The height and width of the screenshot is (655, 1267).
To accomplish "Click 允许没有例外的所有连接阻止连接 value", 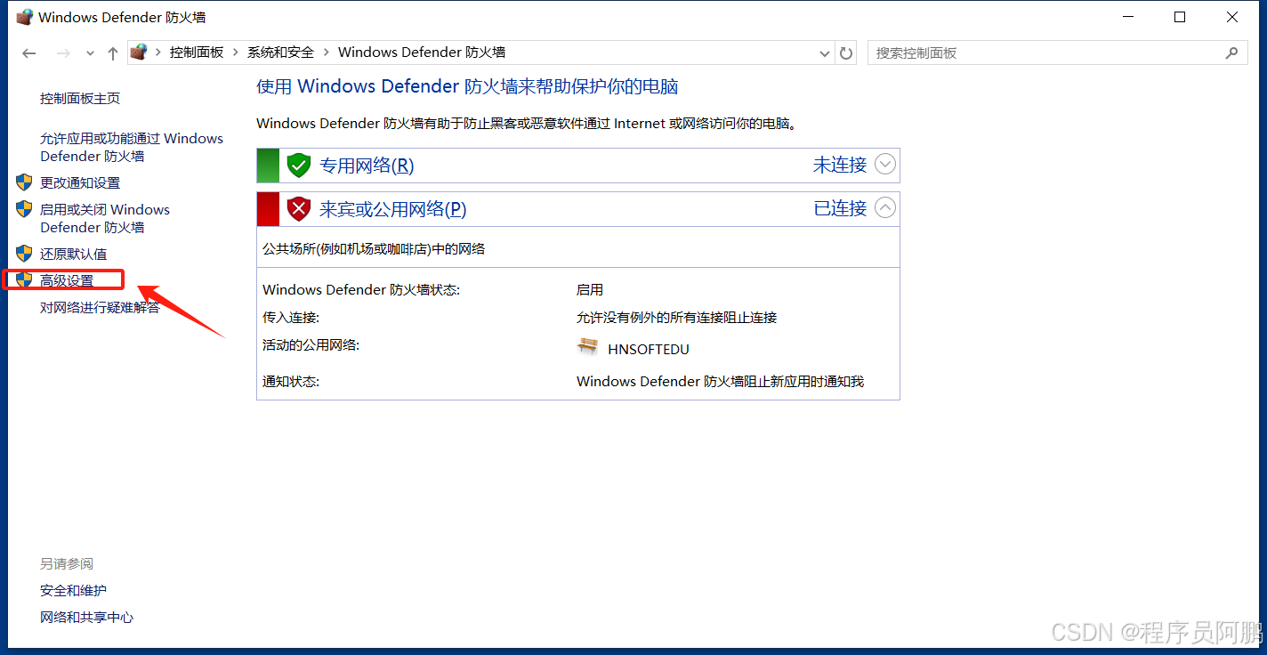I will [676, 318].
